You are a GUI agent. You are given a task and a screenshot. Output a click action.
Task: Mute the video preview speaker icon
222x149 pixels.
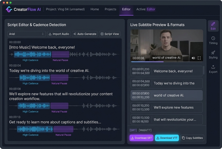[193, 58]
